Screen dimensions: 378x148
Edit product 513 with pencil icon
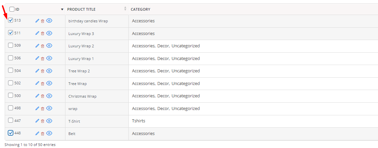coord(37,21)
